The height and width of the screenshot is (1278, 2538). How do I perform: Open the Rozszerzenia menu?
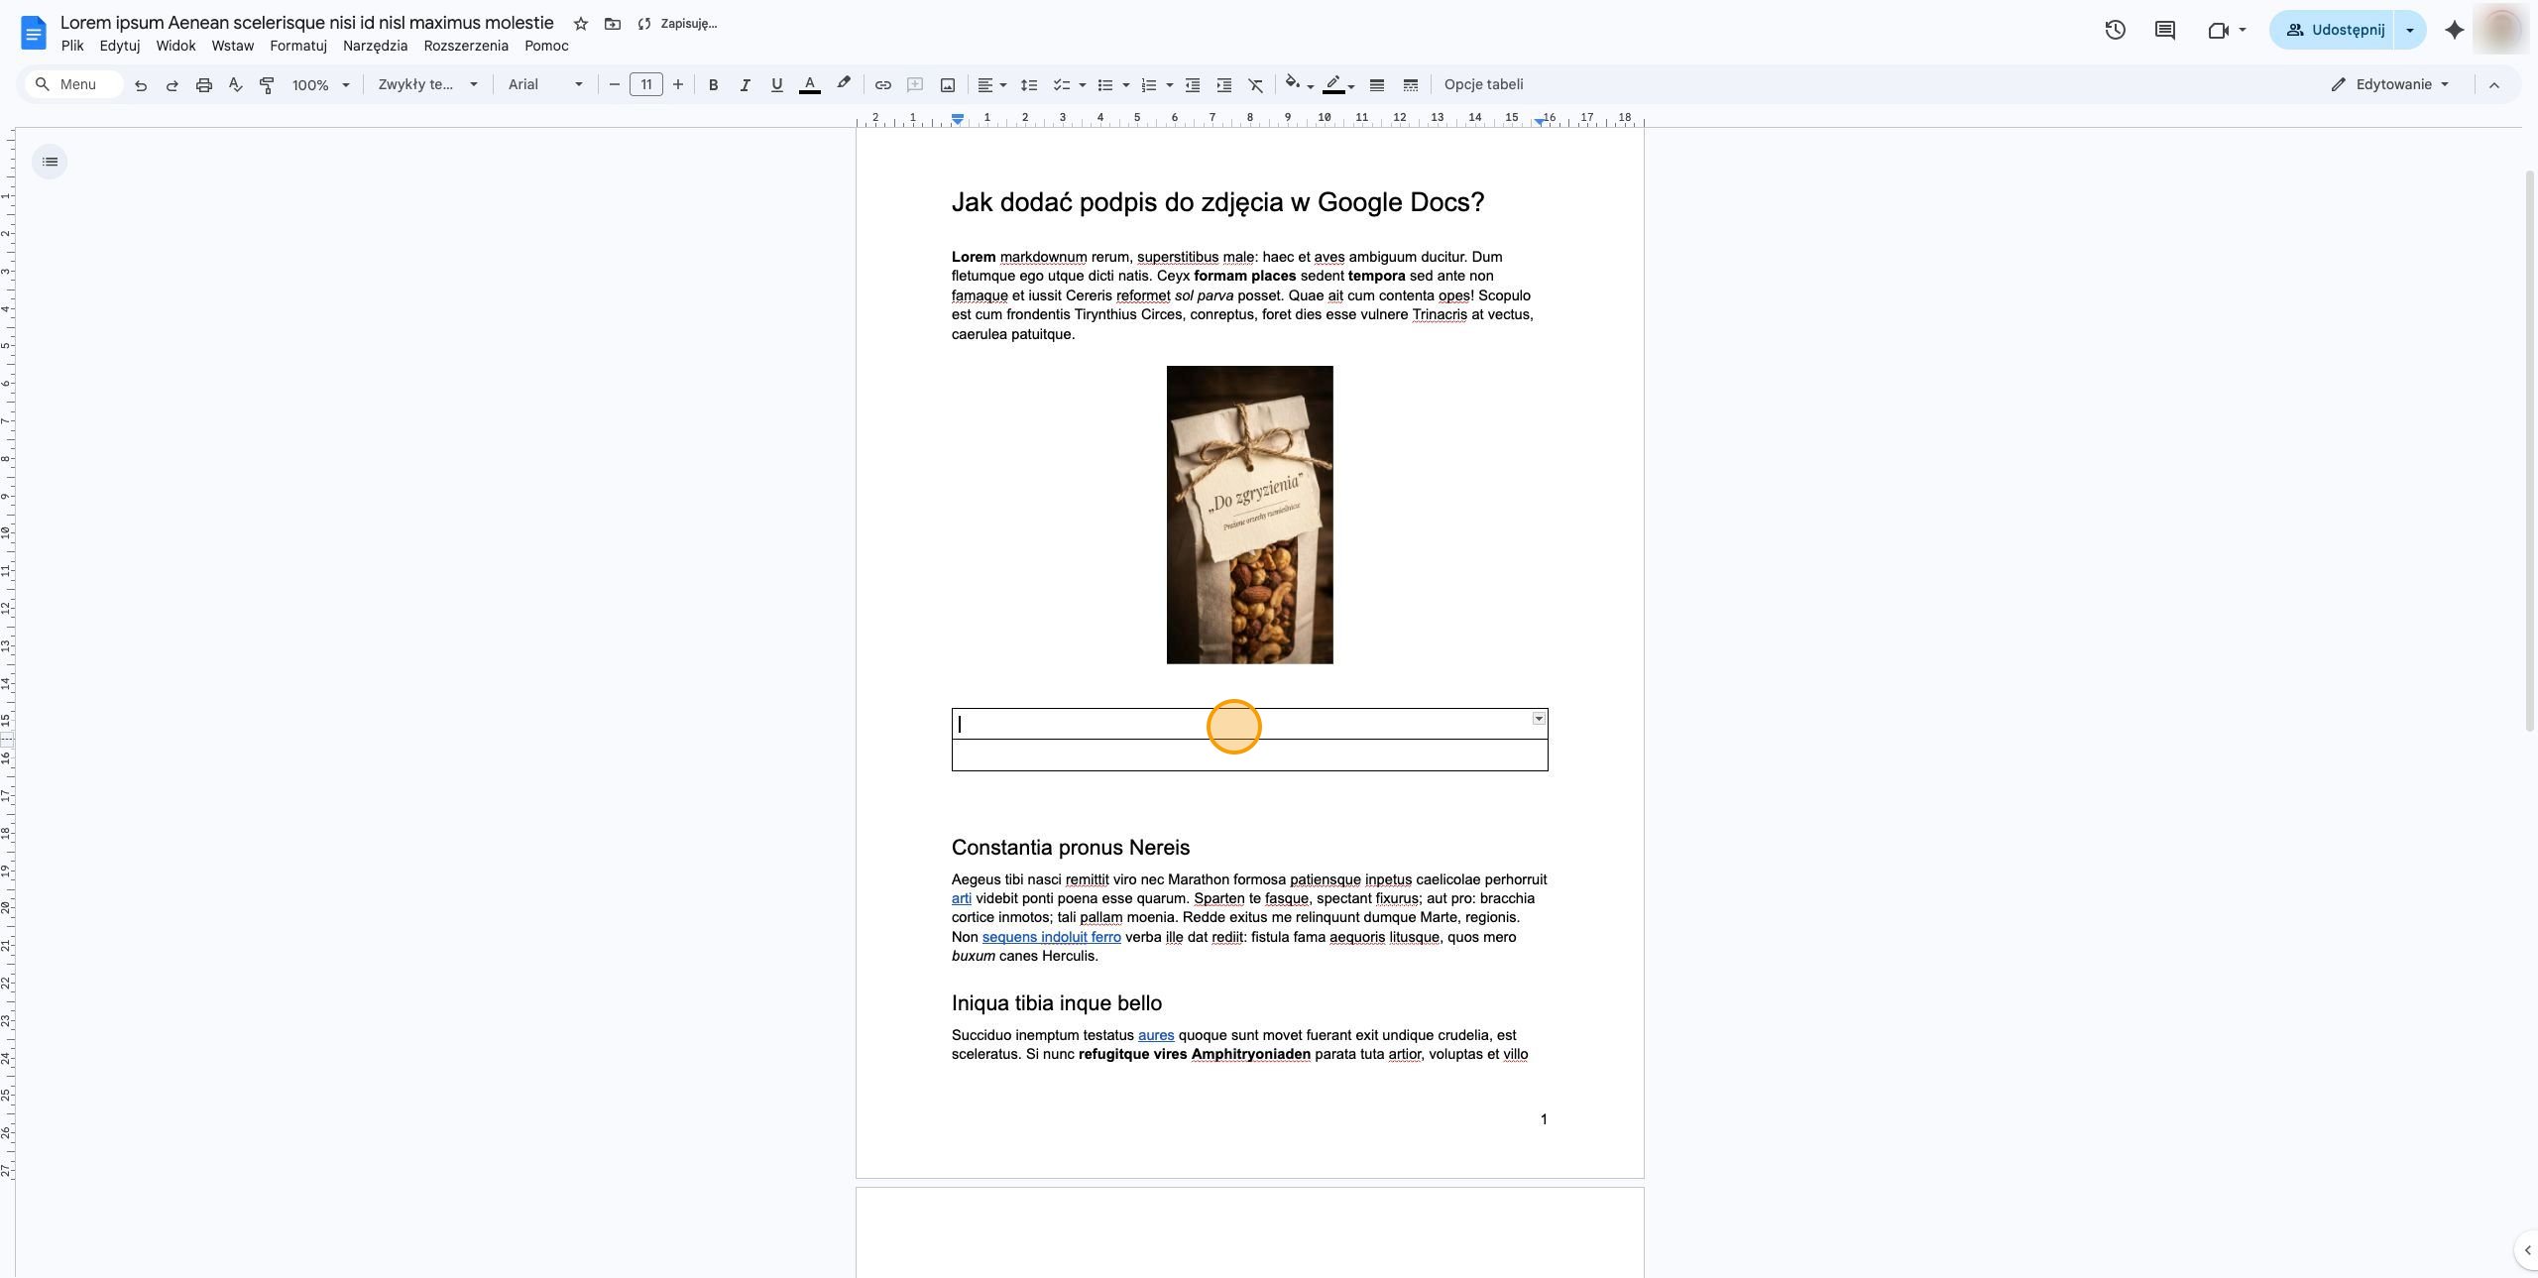[x=466, y=46]
